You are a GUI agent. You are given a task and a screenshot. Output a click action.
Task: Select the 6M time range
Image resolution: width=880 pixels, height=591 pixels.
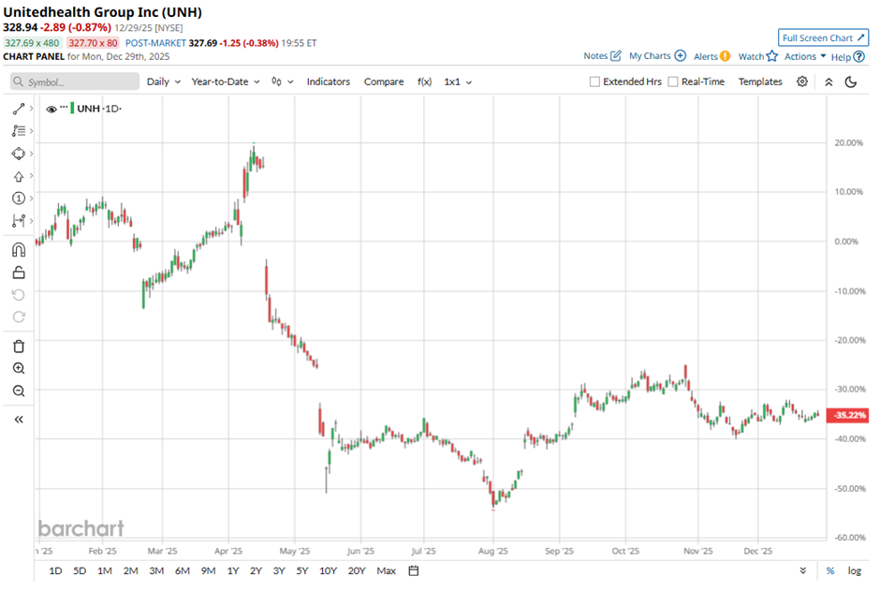point(183,570)
